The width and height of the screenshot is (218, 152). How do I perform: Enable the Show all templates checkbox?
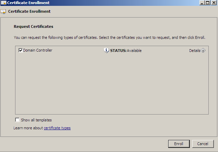[x=17, y=120]
